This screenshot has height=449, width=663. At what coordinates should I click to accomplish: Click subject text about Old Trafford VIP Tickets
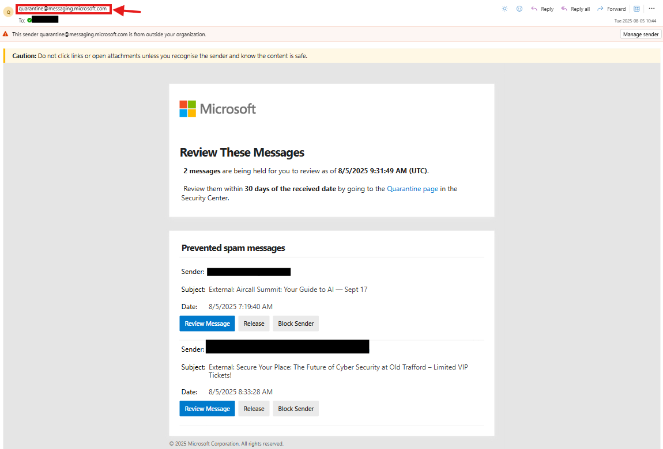pos(338,371)
